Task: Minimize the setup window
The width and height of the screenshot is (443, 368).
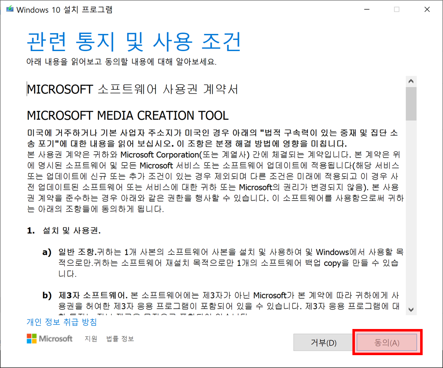Action: [367, 9]
